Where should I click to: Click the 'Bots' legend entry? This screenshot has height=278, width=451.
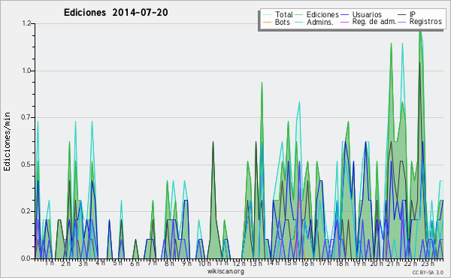[x=283, y=22]
